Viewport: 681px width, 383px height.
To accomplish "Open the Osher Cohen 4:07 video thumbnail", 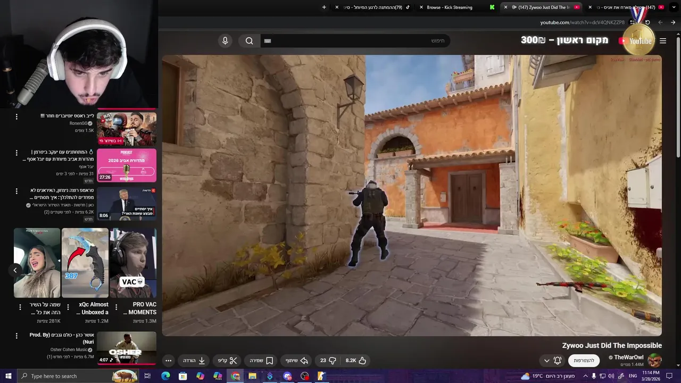I will click(x=127, y=348).
